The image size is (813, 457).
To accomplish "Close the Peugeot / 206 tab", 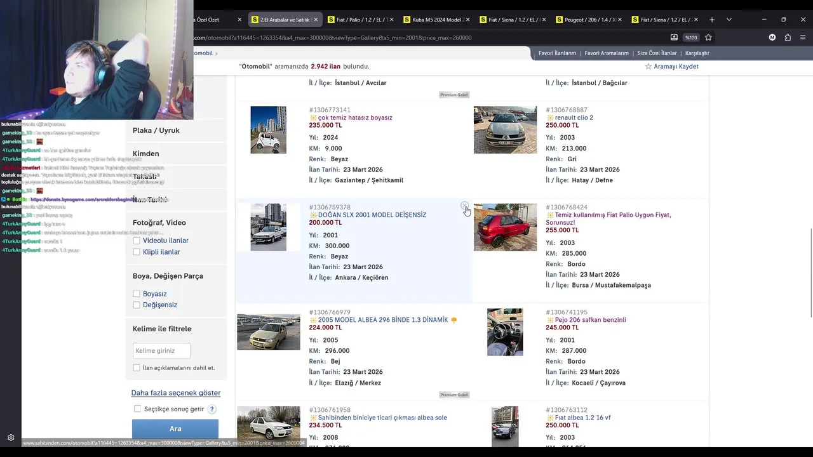I will (x=620, y=20).
